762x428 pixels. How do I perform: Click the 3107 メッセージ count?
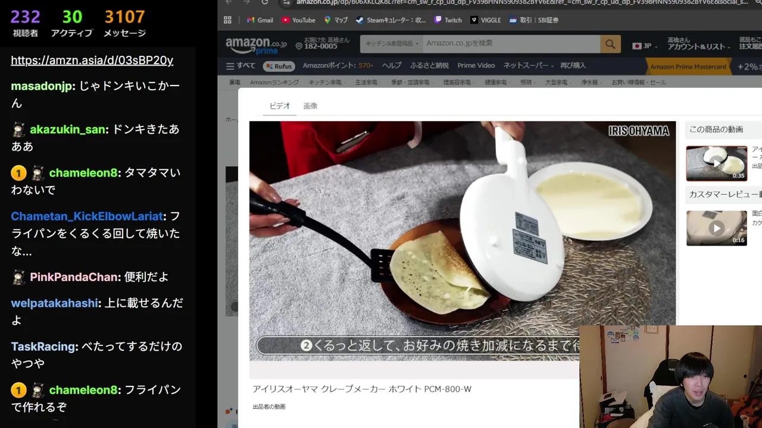124,23
